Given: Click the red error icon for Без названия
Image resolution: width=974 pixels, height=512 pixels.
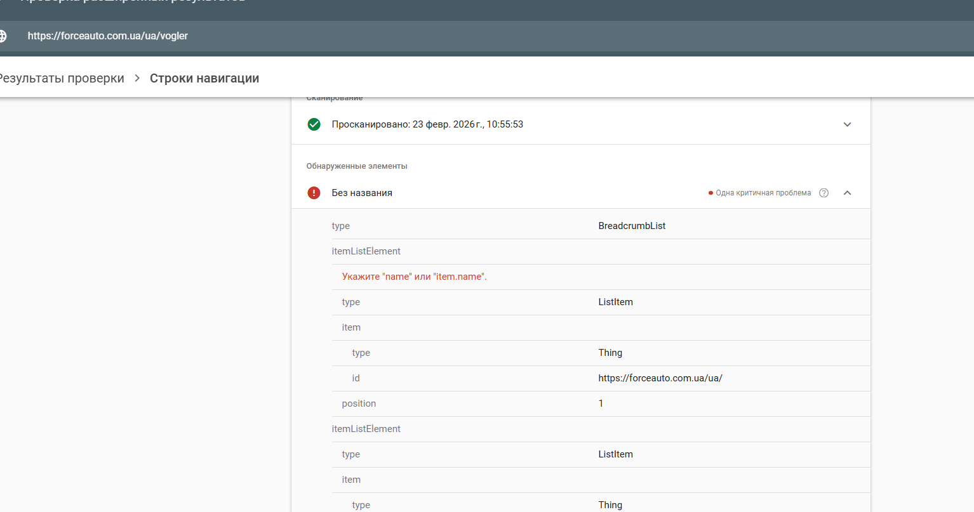Looking at the screenshot, I should [x=314, y=193].
